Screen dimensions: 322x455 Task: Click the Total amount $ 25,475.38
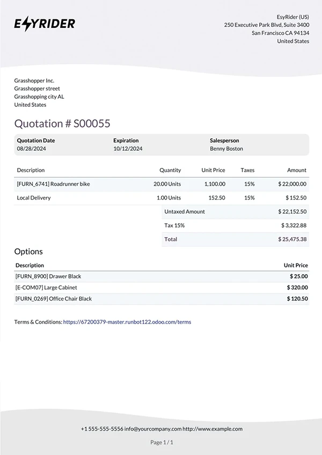292,239
